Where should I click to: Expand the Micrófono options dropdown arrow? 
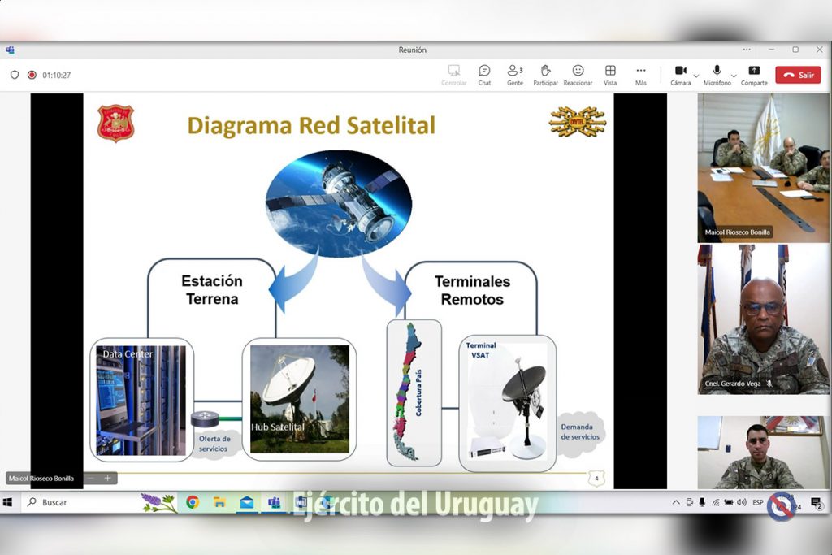734,76
